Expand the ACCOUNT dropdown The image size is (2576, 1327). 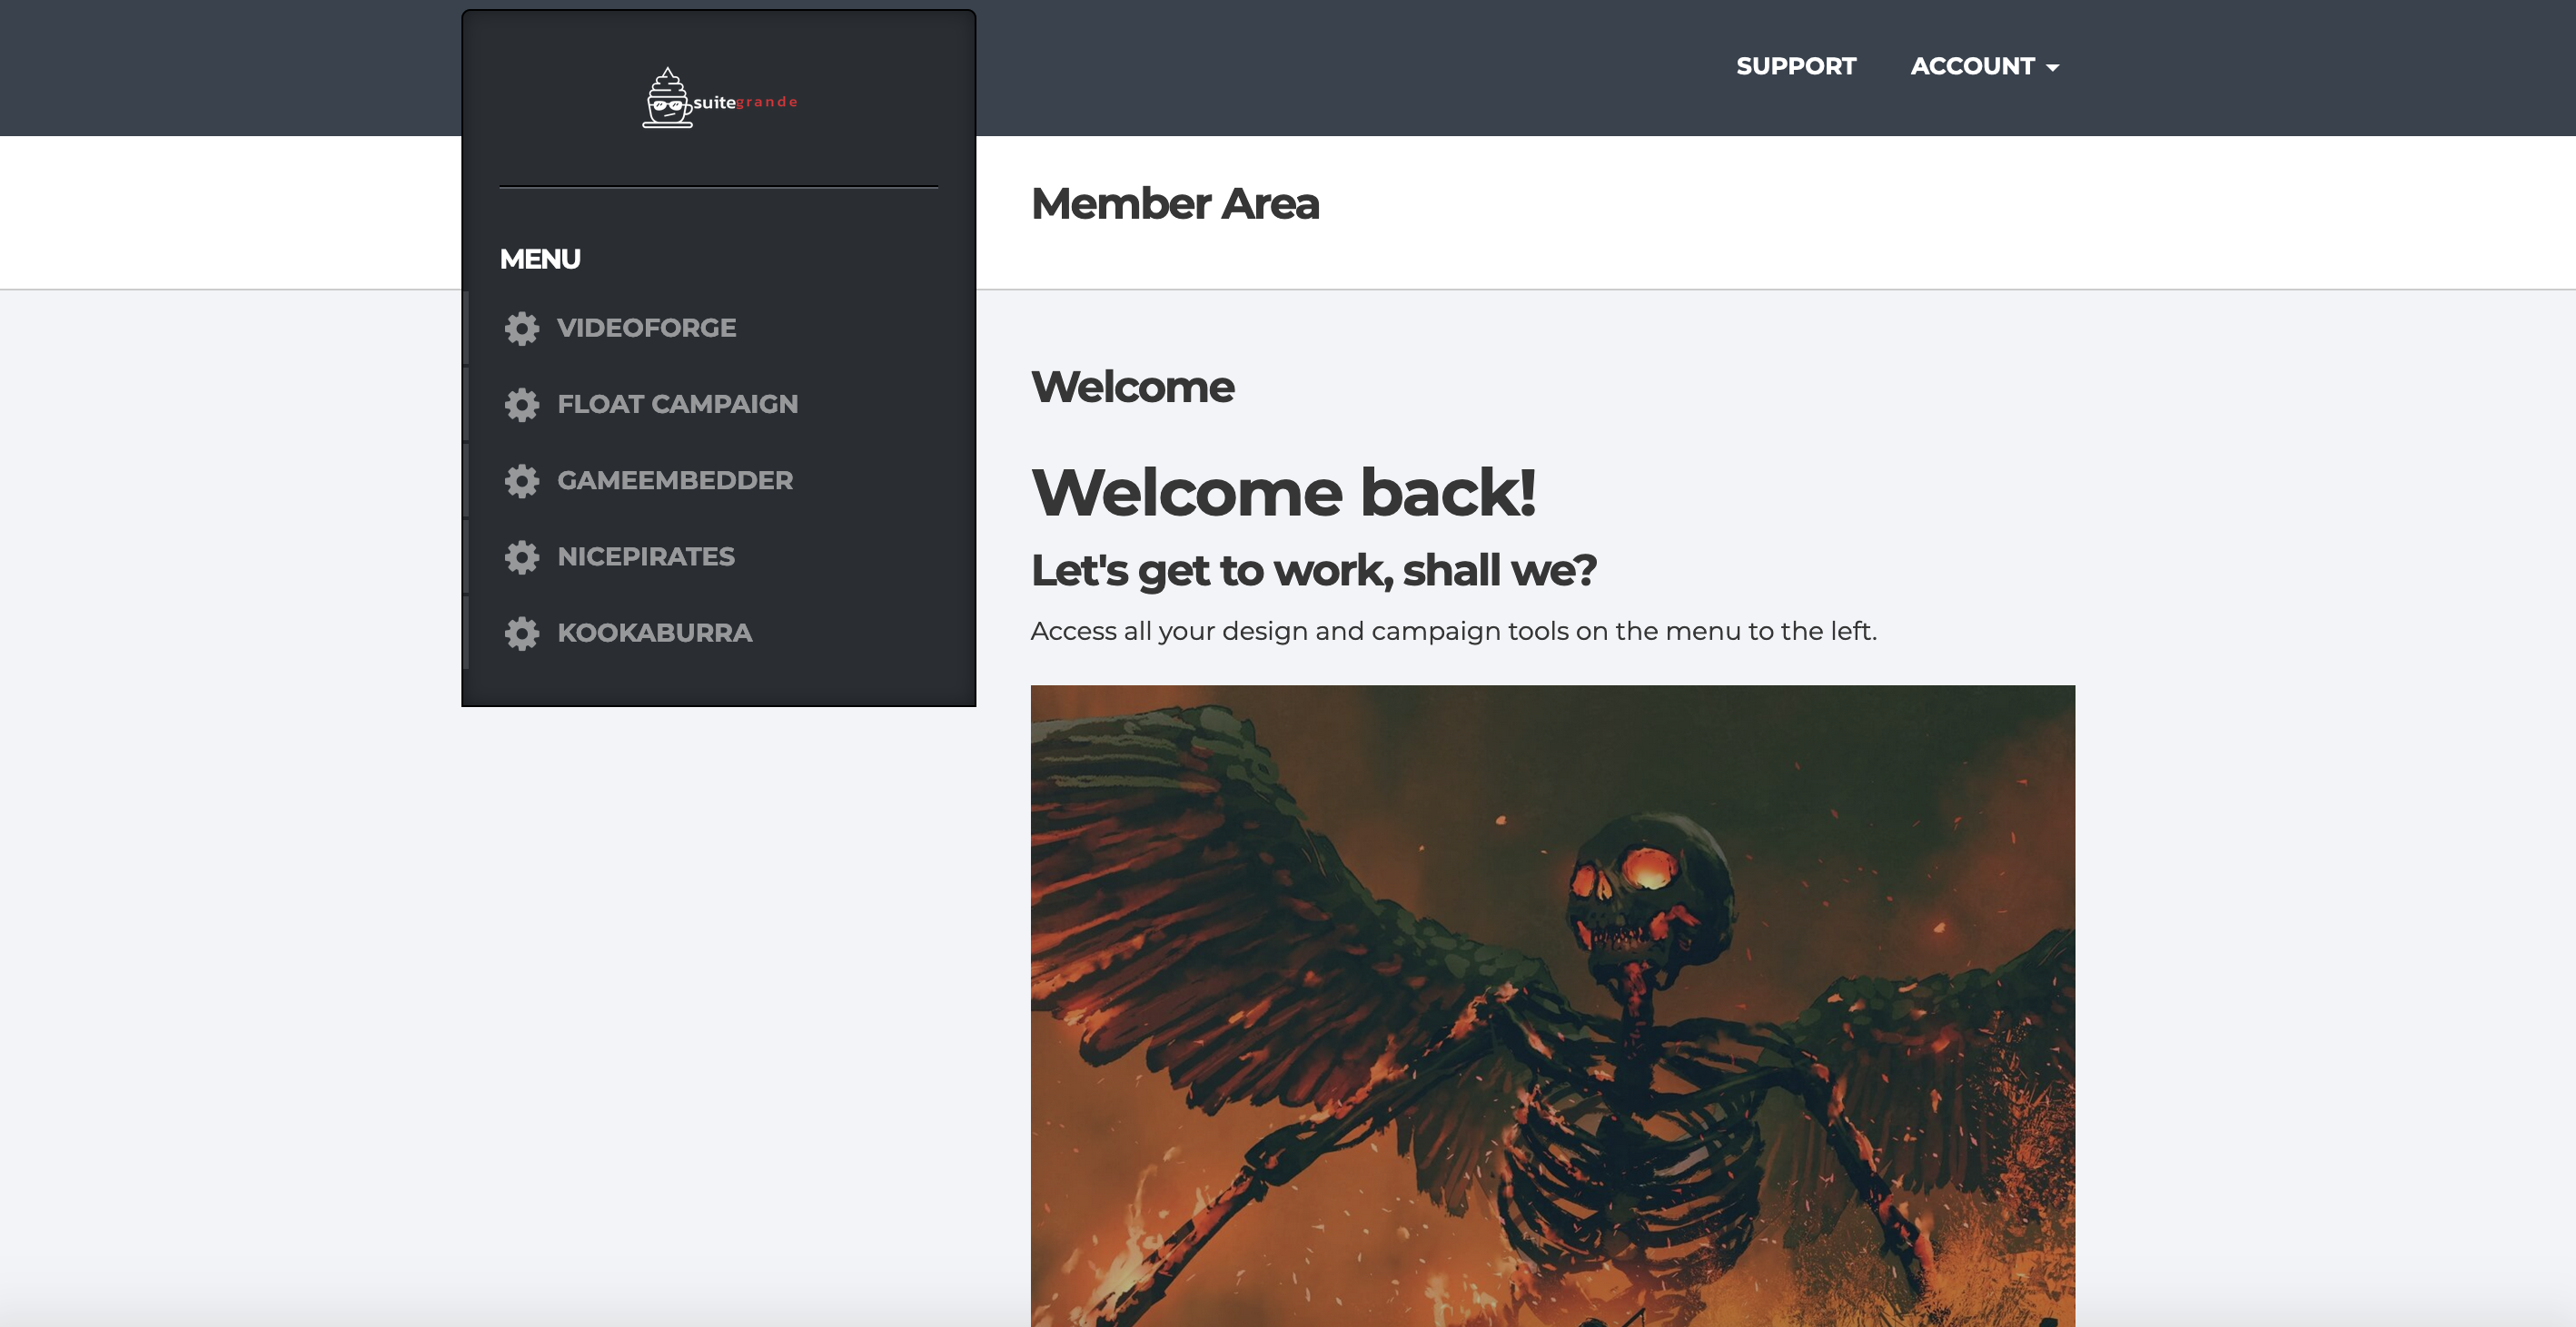point(1972,66)
